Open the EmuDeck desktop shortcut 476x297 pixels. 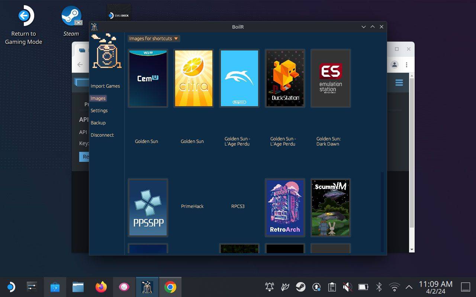[119, 13]
